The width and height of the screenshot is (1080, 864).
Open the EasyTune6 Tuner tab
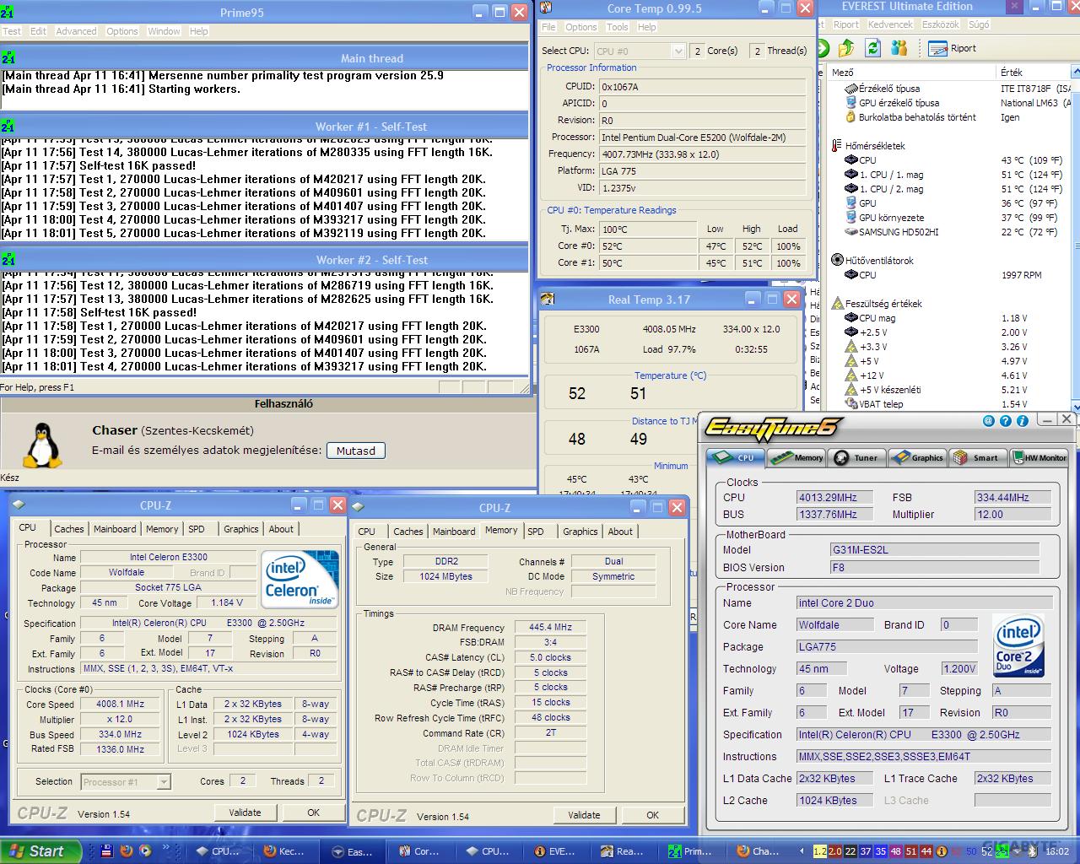pos(856,457)
